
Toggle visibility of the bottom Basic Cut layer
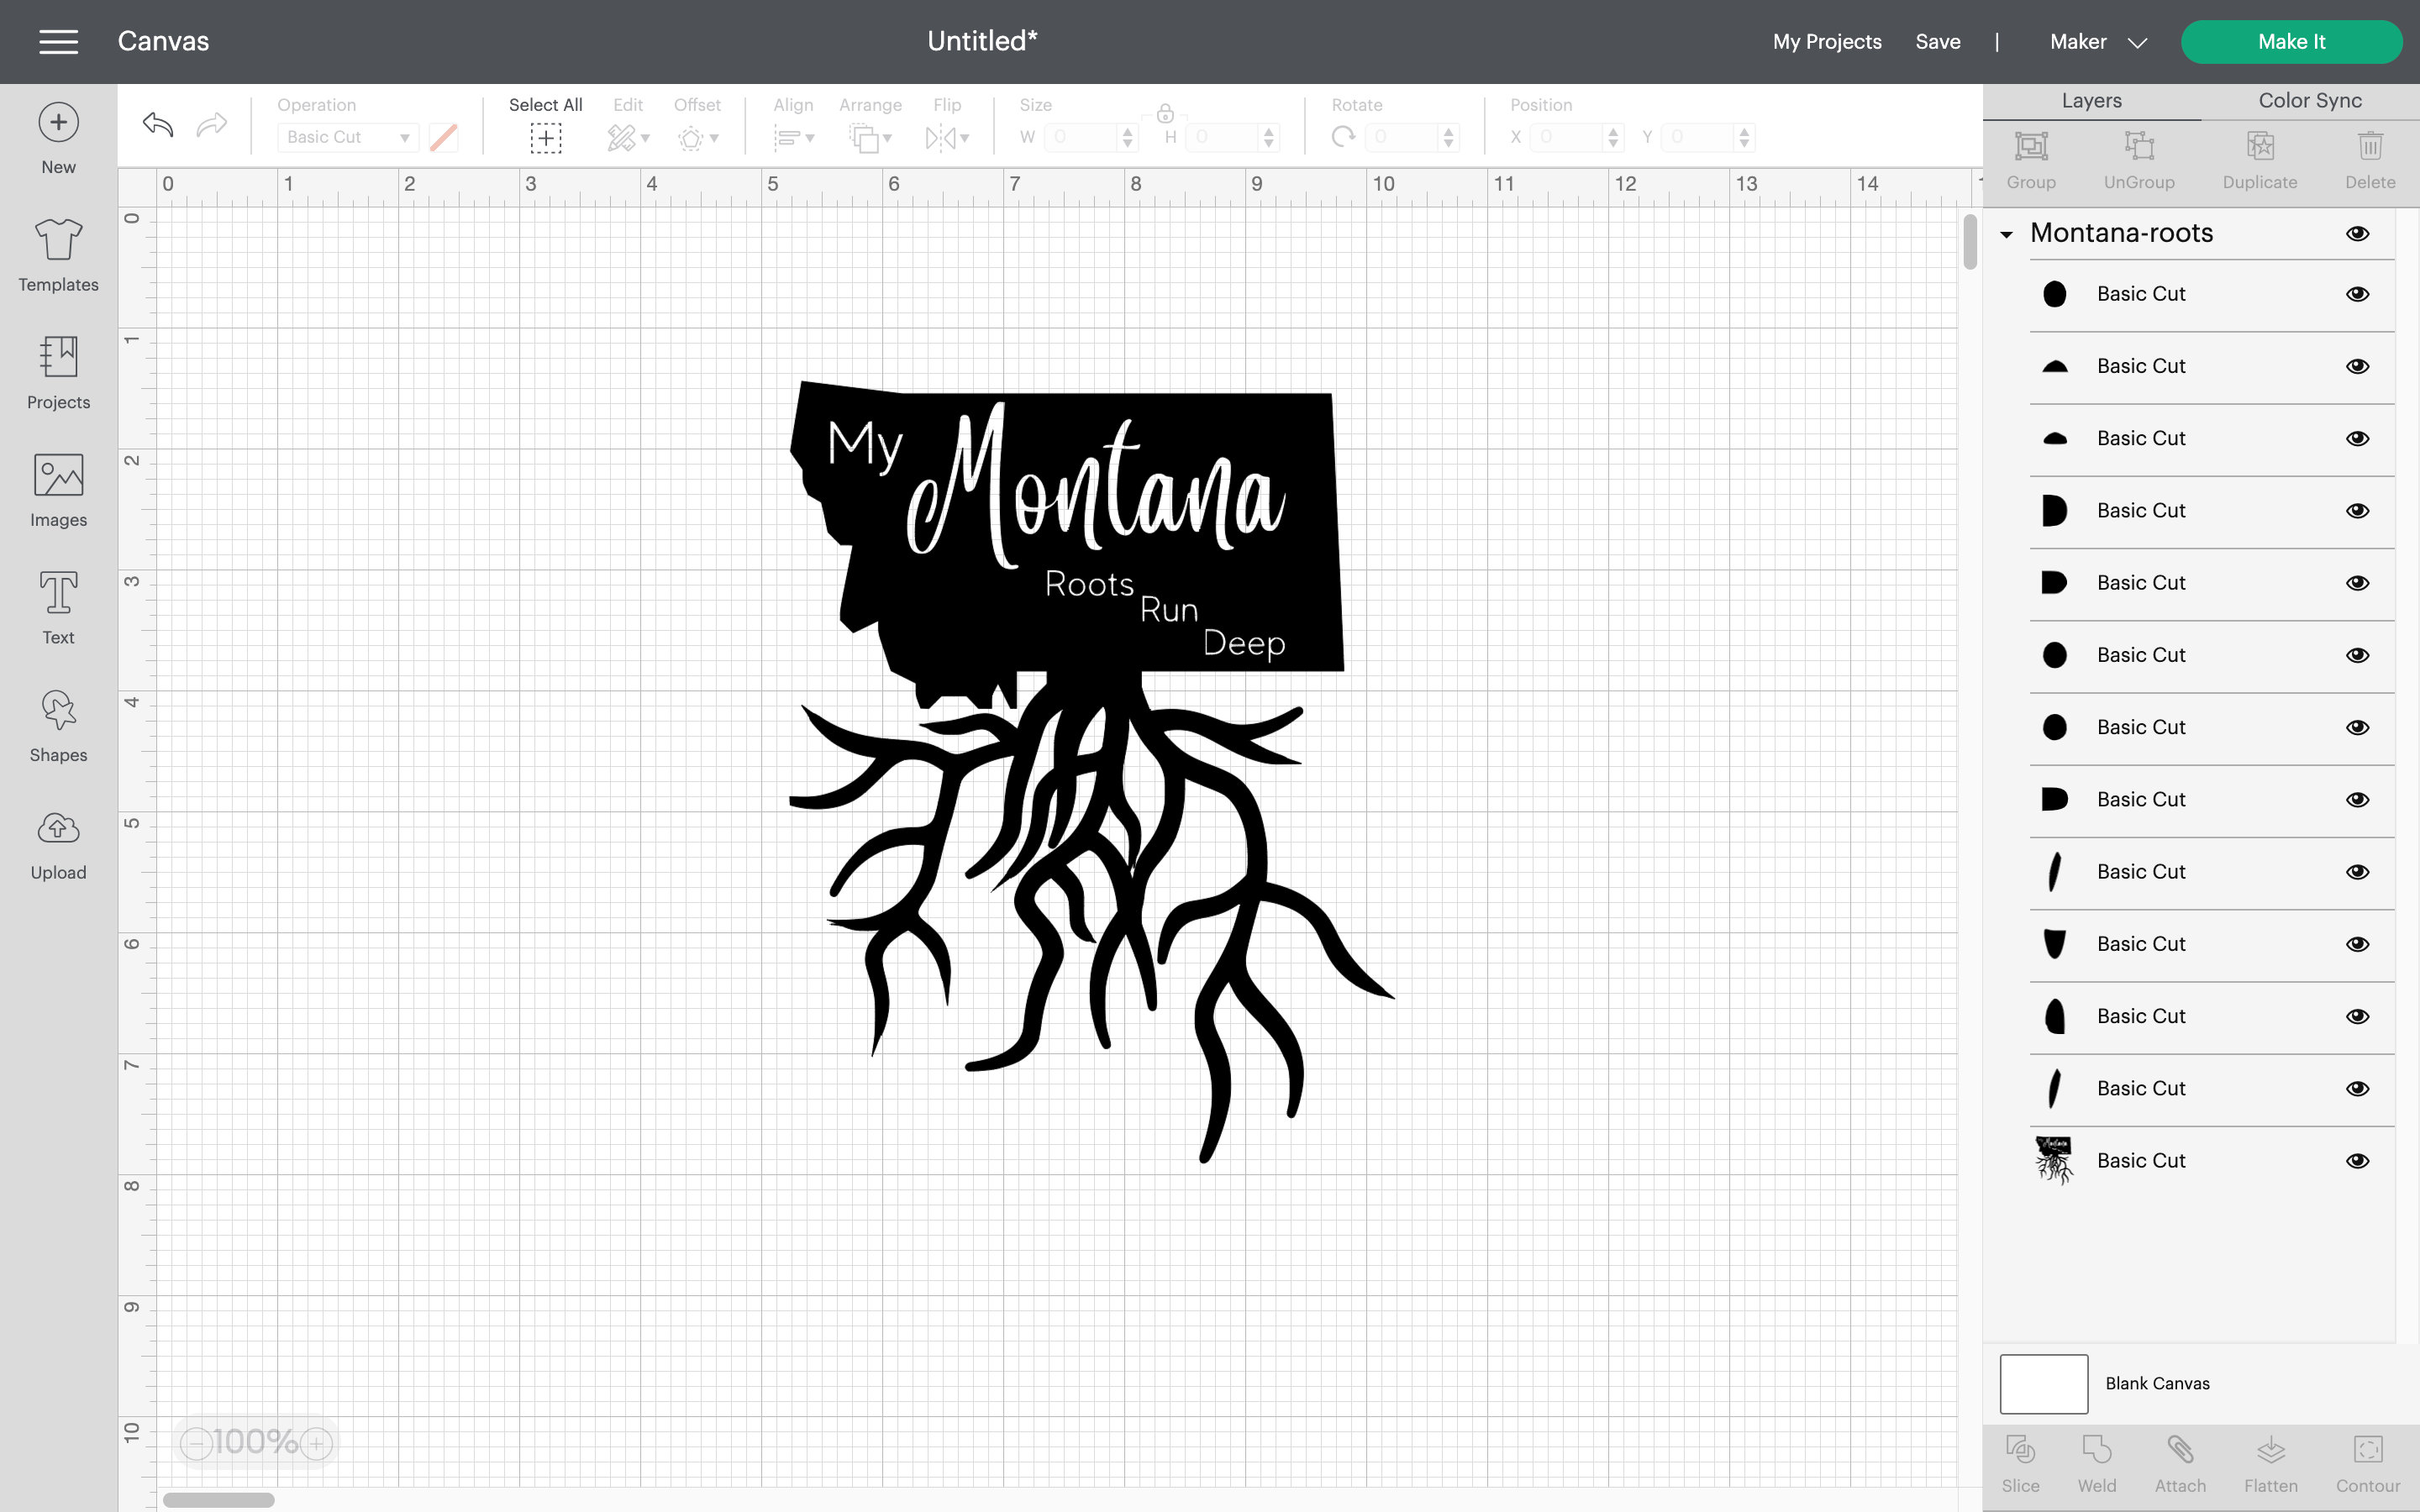(2358, 1160)
